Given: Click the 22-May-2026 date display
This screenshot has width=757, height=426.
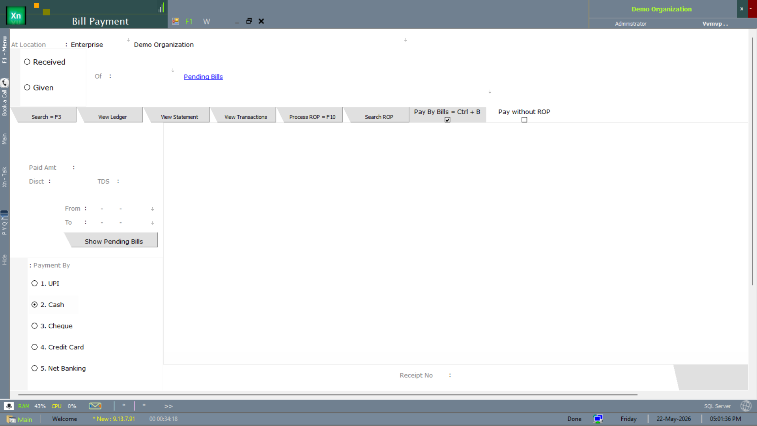Looking at the screenshot, I should point(673,419).
